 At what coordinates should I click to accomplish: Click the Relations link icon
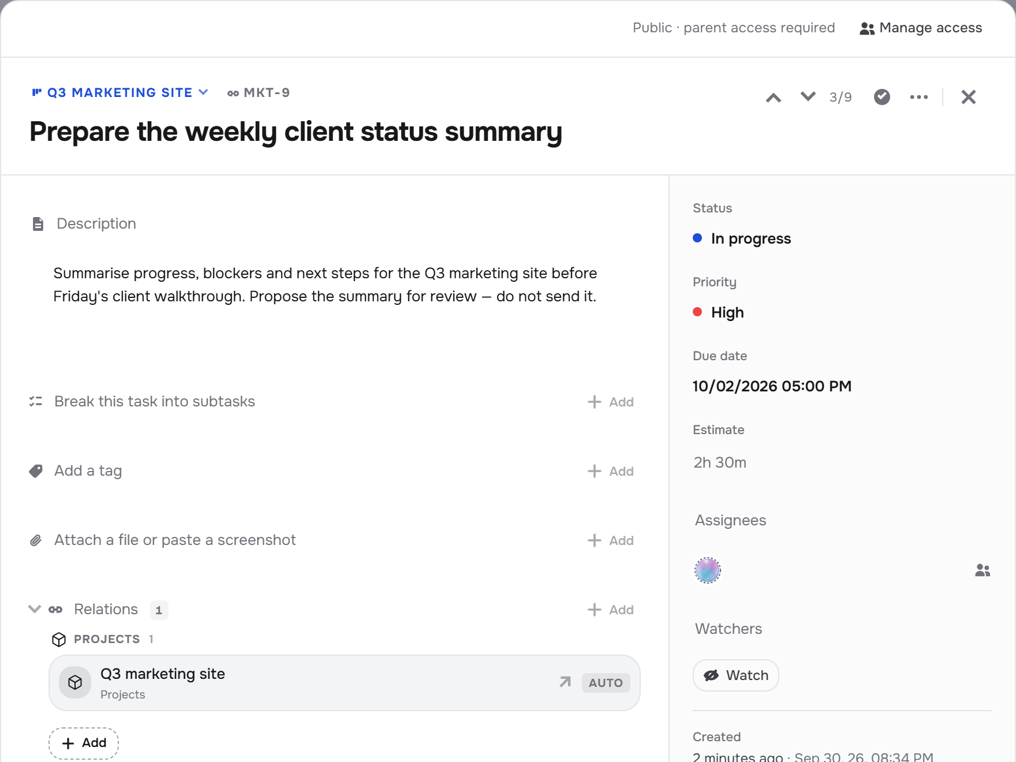tap(55, 610)
